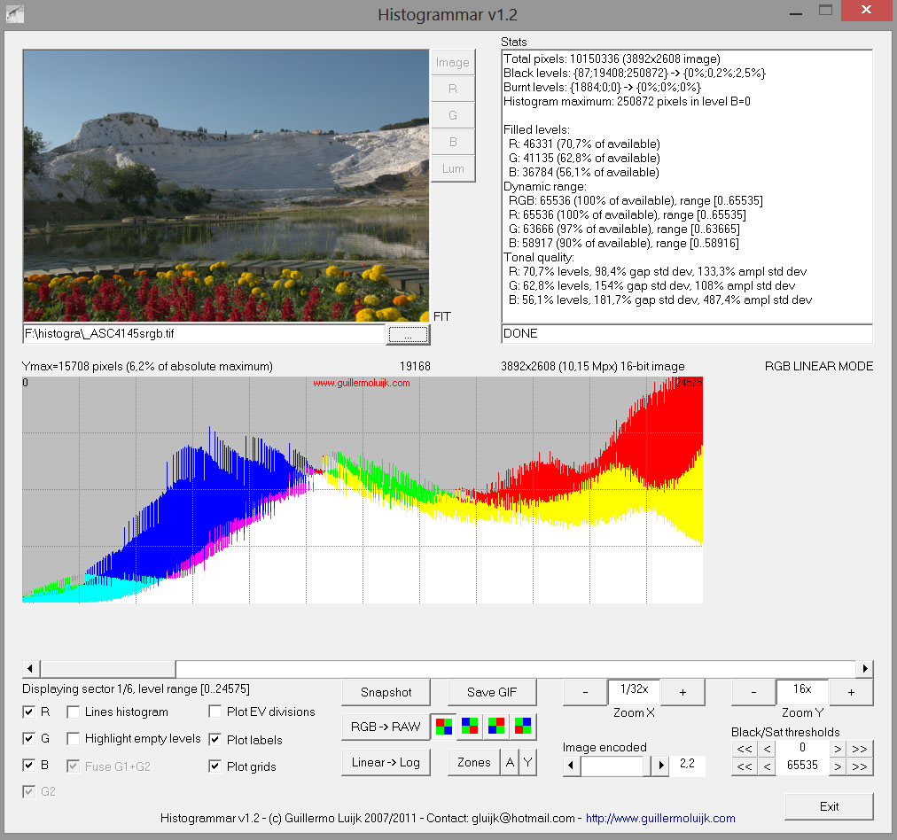Image resolution: width=897 pixels, height=840 pixels.
Task: Click the 'Y' button beside Zones
Action: [527, 762]
